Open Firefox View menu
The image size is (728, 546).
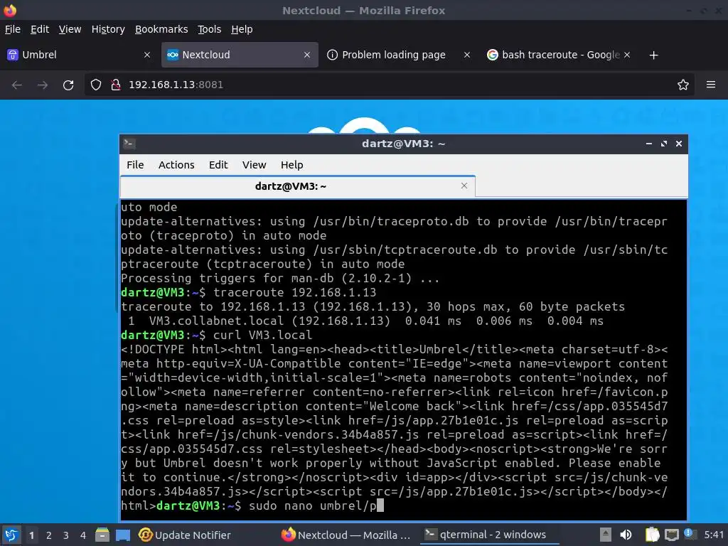pyautogui.click(x=70, y=29)
